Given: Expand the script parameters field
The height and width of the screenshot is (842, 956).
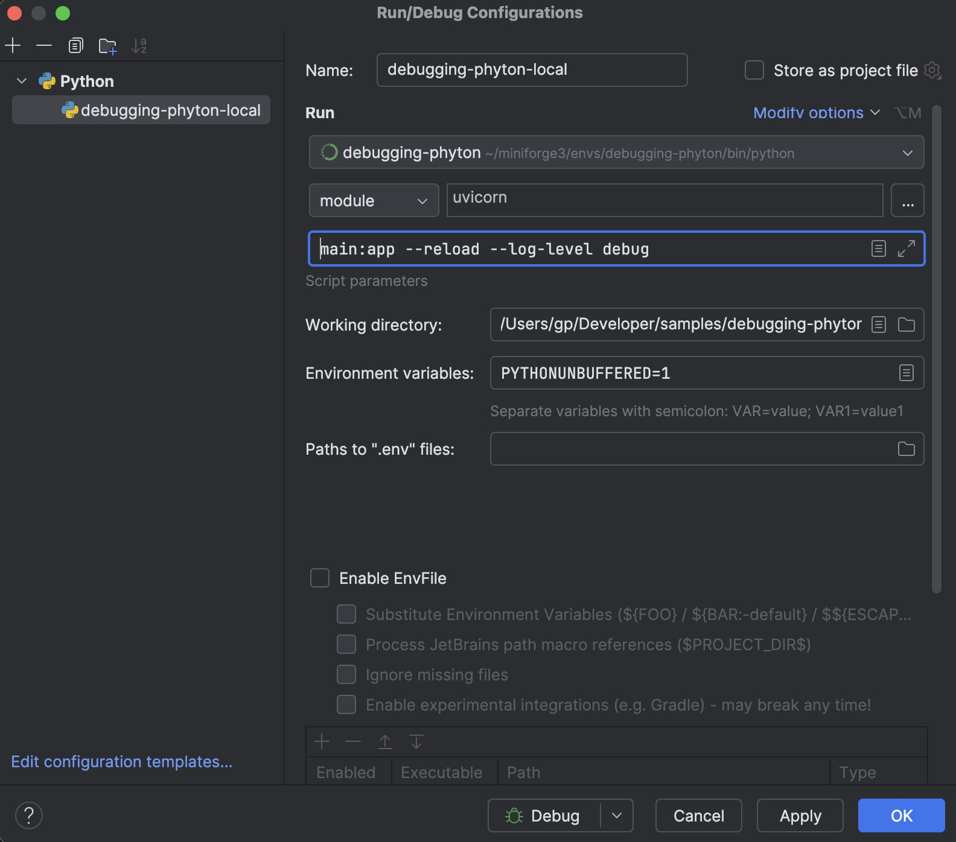Looking at the screenshot, I should (906, 248).
